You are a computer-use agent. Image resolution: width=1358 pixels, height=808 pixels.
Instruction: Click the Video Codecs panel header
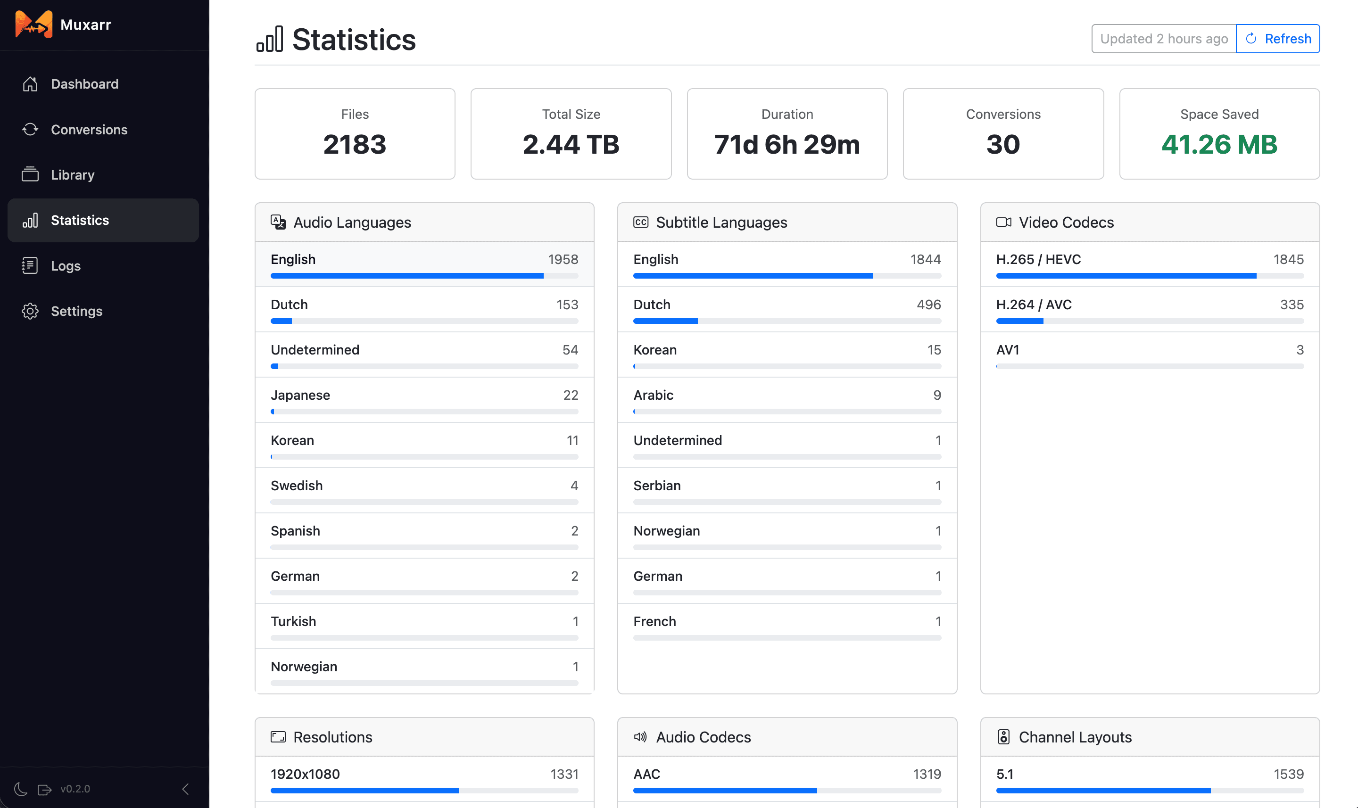[x=1150, y=222]
